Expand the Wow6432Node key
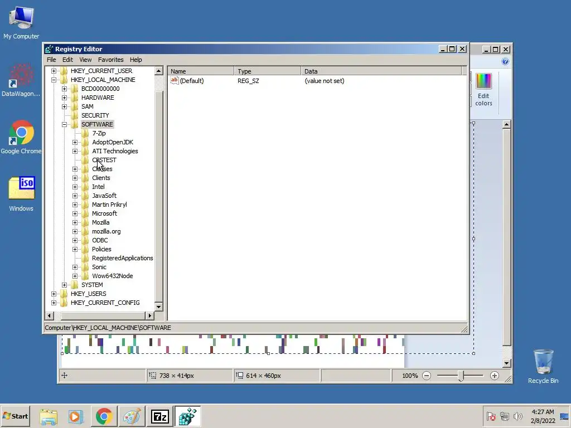 pos(75,276)
